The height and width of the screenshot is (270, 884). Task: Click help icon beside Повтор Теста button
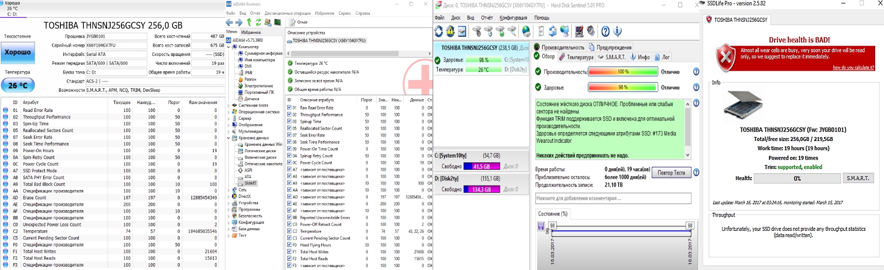696,173
